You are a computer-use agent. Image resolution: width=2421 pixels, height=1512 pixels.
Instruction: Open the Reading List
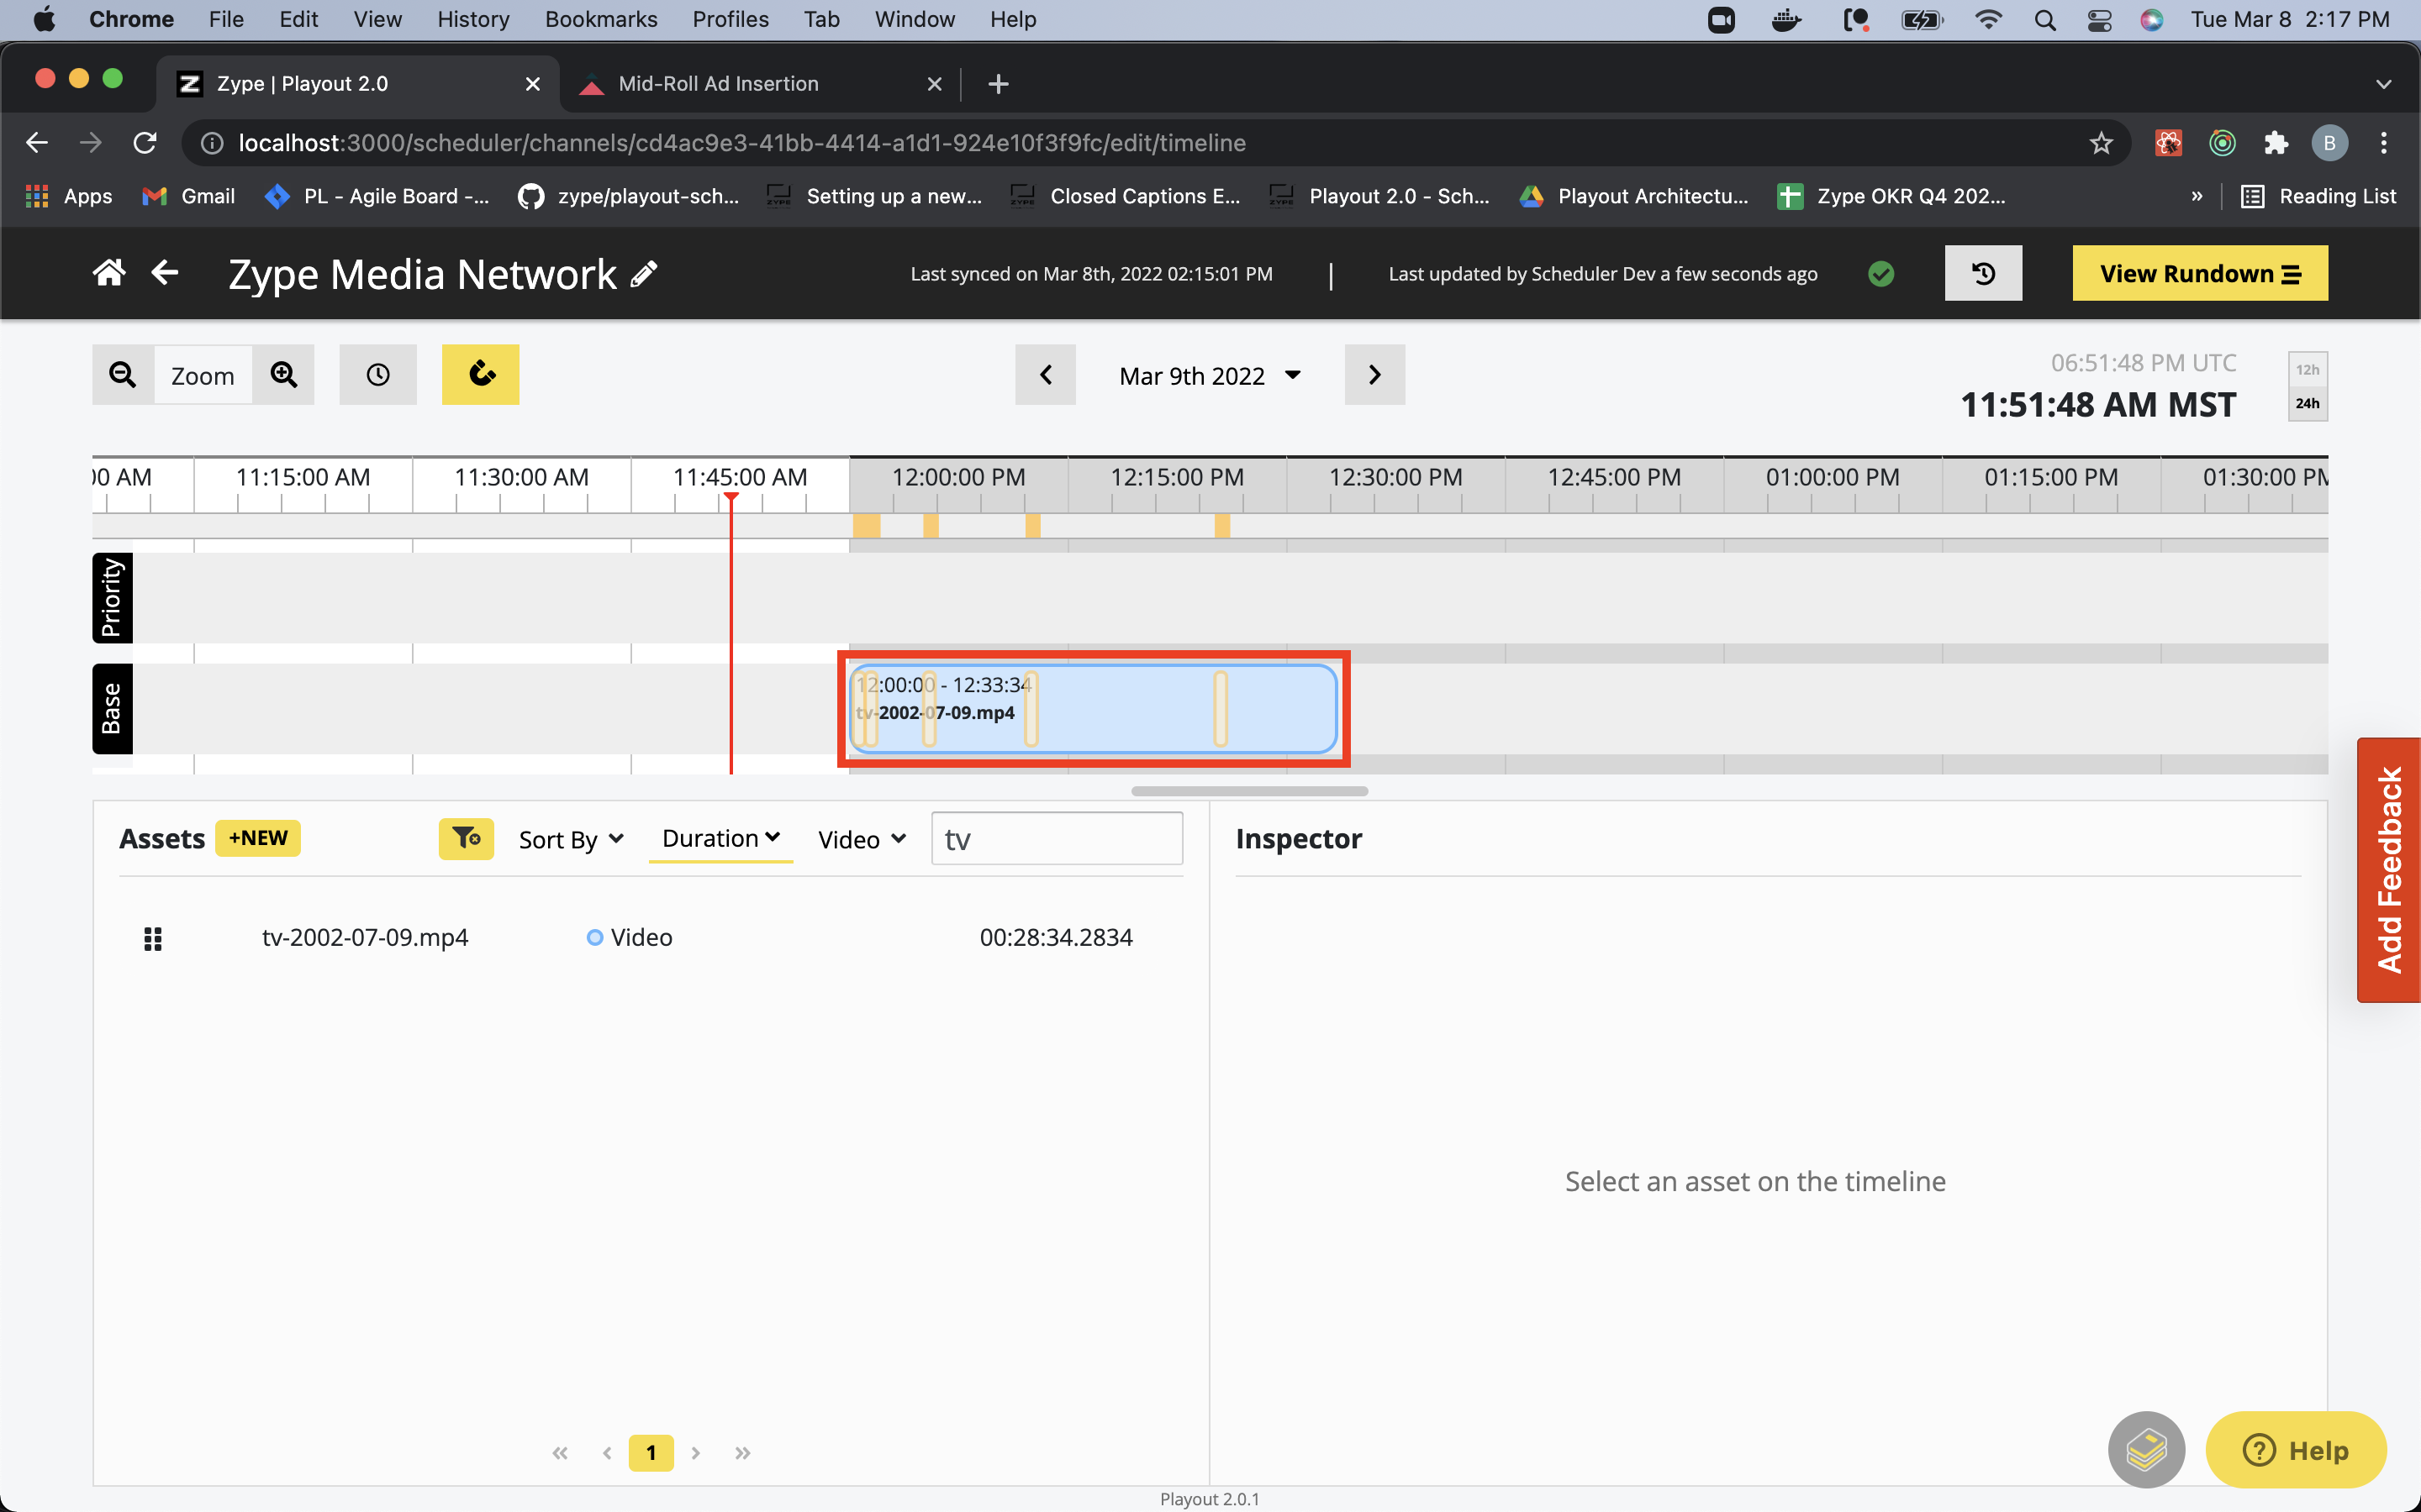coord(2318,196)
